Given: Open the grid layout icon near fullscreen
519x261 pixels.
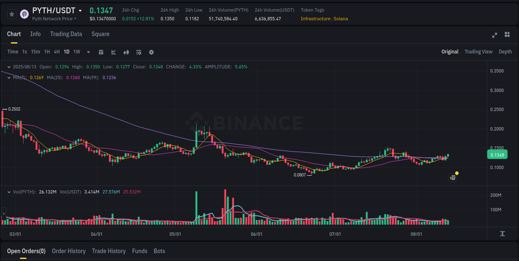Looking at the screenshot, I should point(507,35).
